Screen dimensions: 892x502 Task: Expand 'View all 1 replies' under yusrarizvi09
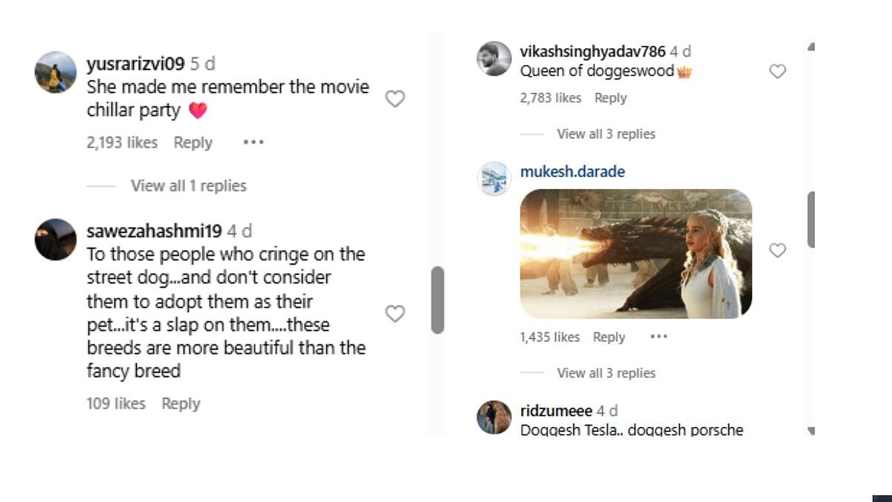click(188, 186)
